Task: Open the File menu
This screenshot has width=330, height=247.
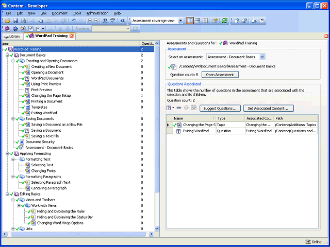Action: click(x=9, y=13)
